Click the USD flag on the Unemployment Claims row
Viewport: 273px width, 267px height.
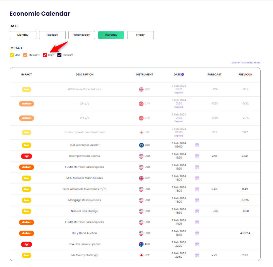pos(141,156)
